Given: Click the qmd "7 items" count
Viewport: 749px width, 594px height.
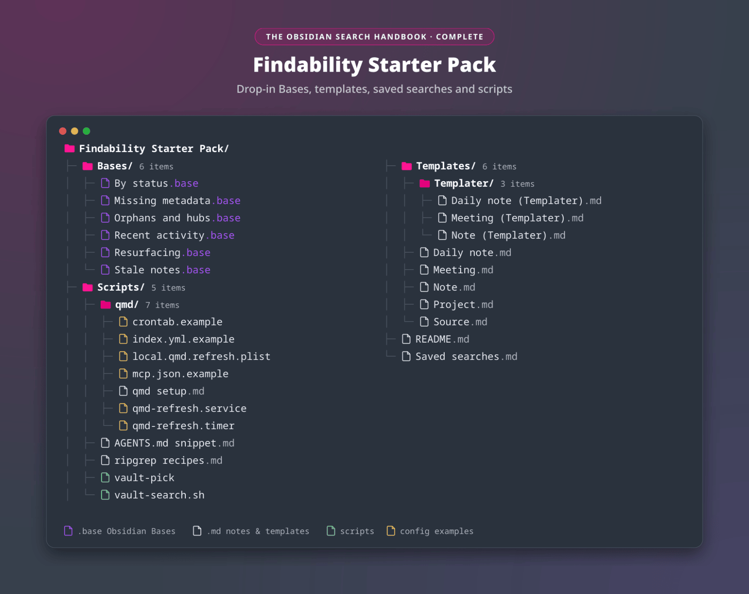Looking at the screenshot, I should [x=162, y=305].
